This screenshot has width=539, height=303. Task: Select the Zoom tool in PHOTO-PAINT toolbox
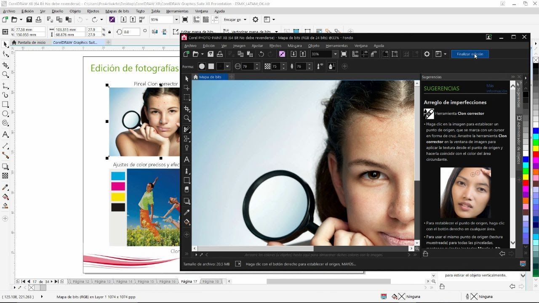[x=187, y=119]
